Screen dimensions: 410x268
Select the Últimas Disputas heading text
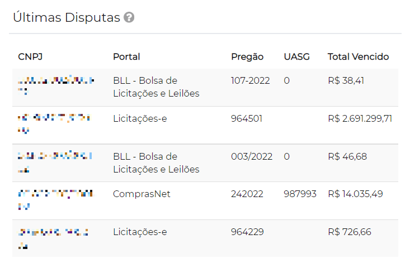(67, 17)
